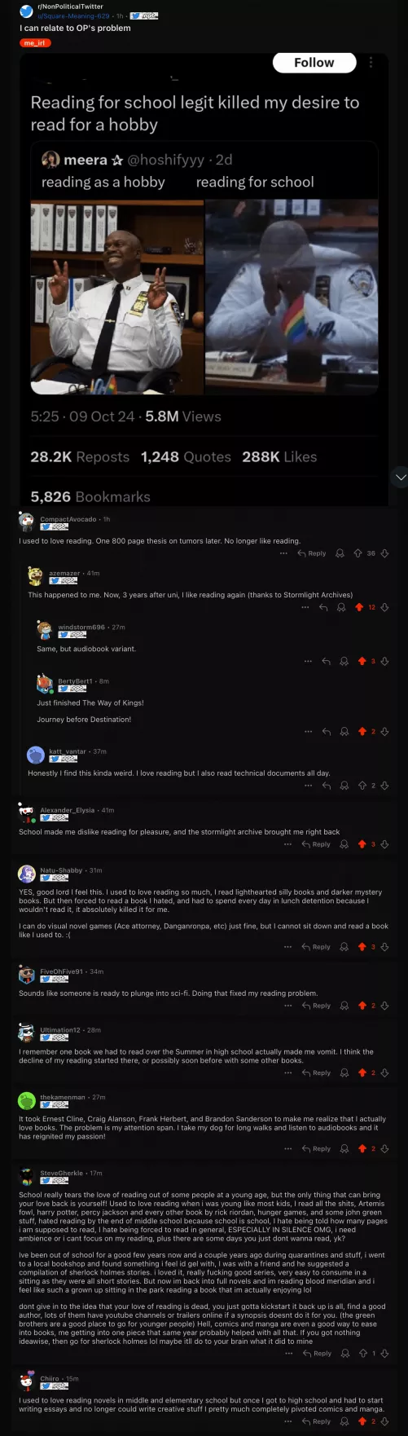Viewport: 408px width, 1436px height.
Task: Click the award icon on azemazer's comment
Action: 344,607
